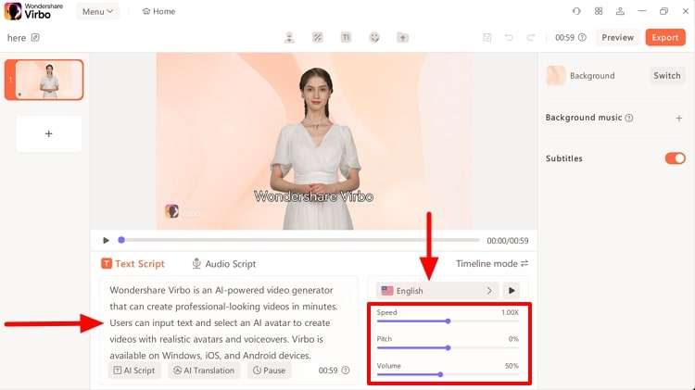
Task: Click the Preview button
Action: pyautogui.click(x=617, y=38)
